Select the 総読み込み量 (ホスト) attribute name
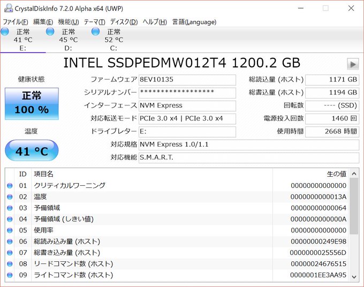Image resolution: width=364 pixels, height=287 pixels. click(67, 241)
